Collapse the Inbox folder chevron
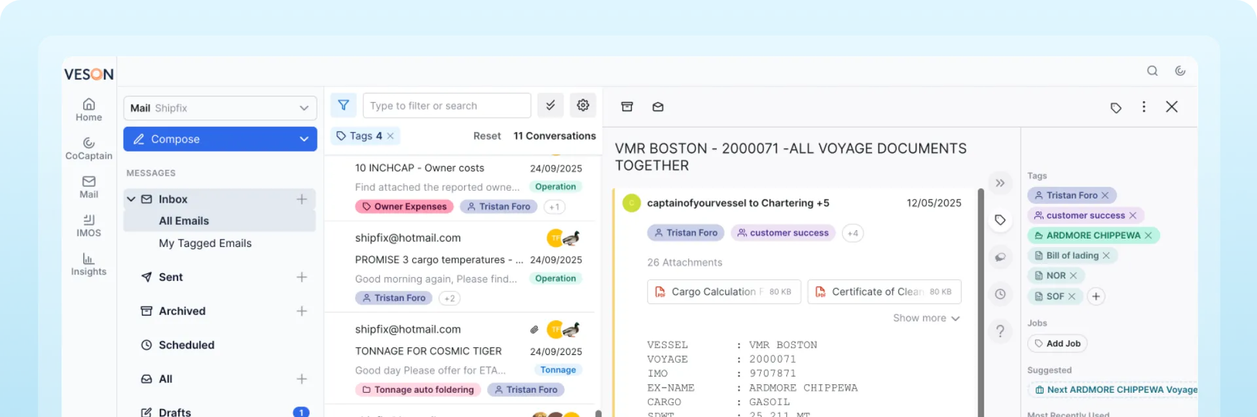The image size is (1257, 417). click(131, 199)
